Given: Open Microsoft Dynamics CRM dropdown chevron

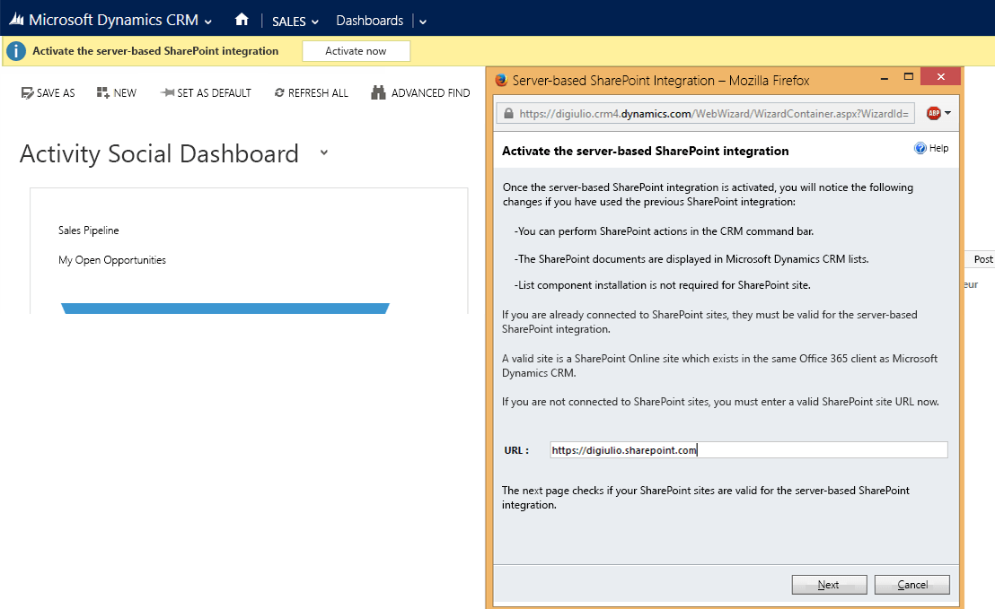Looking at the screenshot, I should pyautogui.click(x=207, y=22).
